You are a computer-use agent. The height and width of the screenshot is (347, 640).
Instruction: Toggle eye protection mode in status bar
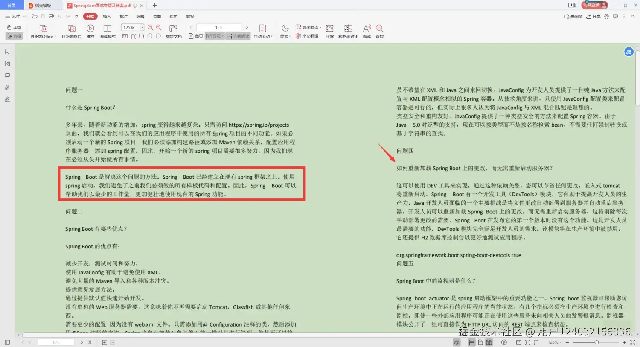(x=457, y=342)
